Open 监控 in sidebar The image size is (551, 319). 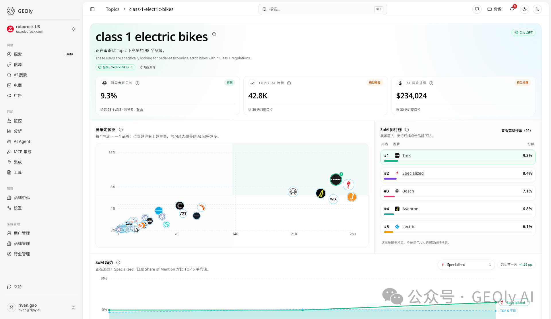click(41, 121)
